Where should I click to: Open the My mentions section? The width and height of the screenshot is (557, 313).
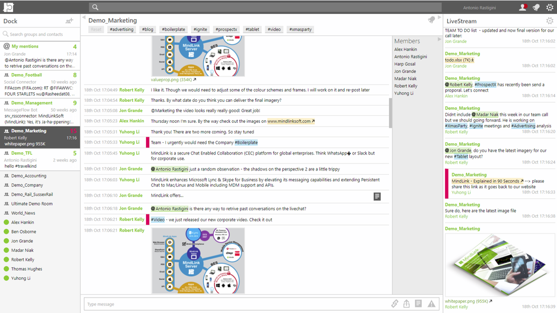pyautogui.click(x=40, y=56)
